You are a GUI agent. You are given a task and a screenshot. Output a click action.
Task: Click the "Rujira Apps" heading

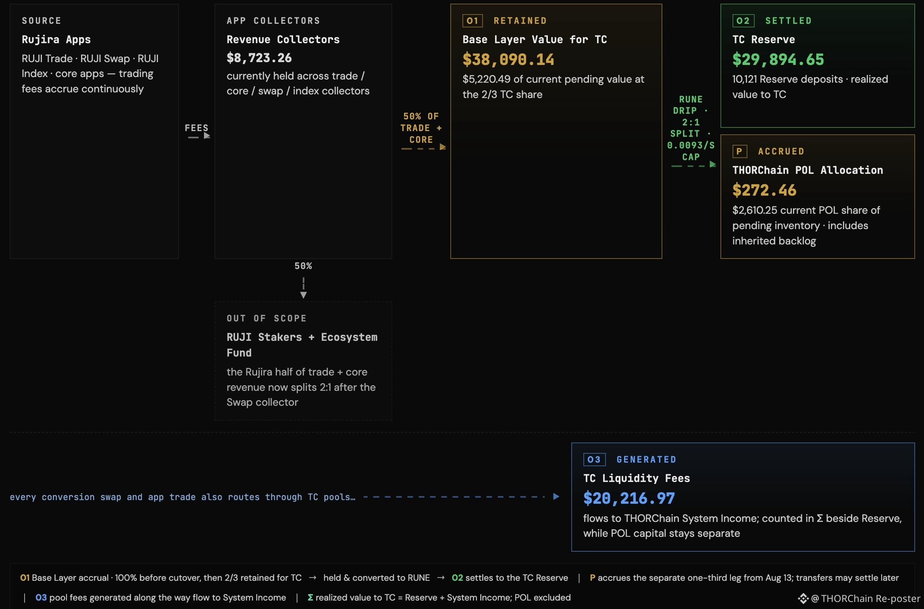tap(56, 40)
